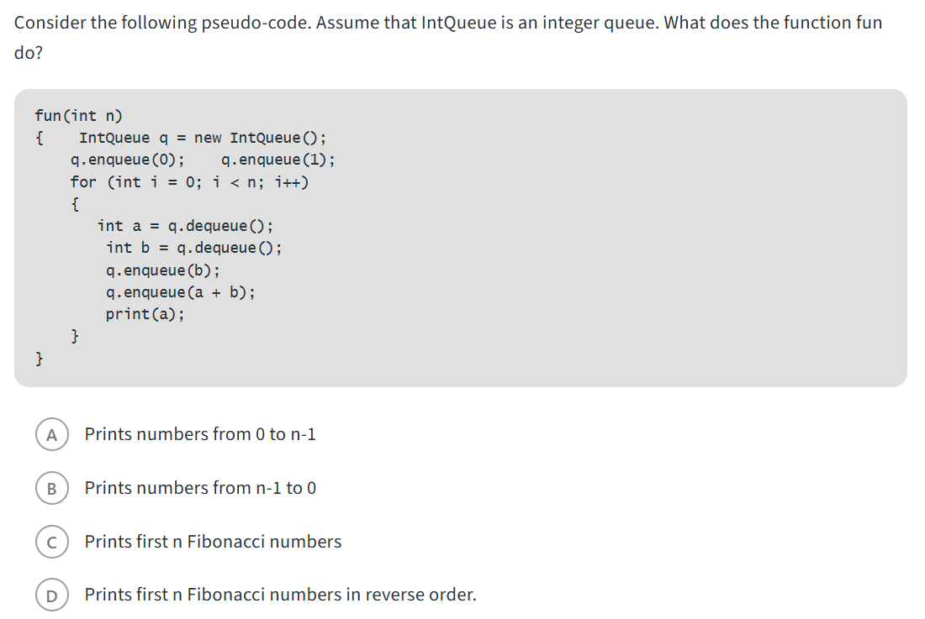Click the 'print(a);' statement
The image size is (925, 619).
(x=145, y=314)
